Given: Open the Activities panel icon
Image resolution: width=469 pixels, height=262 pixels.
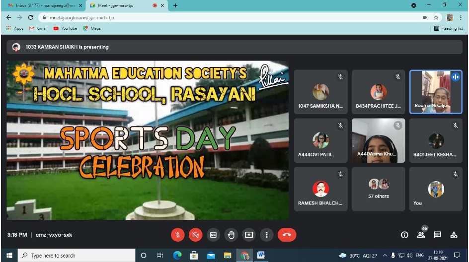Looking at the screenshot, I should pos(454,235).
